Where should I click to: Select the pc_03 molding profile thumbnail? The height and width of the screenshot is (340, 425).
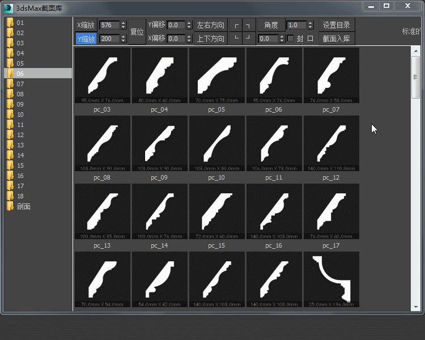pyautogui.click(x=103, y=75)
